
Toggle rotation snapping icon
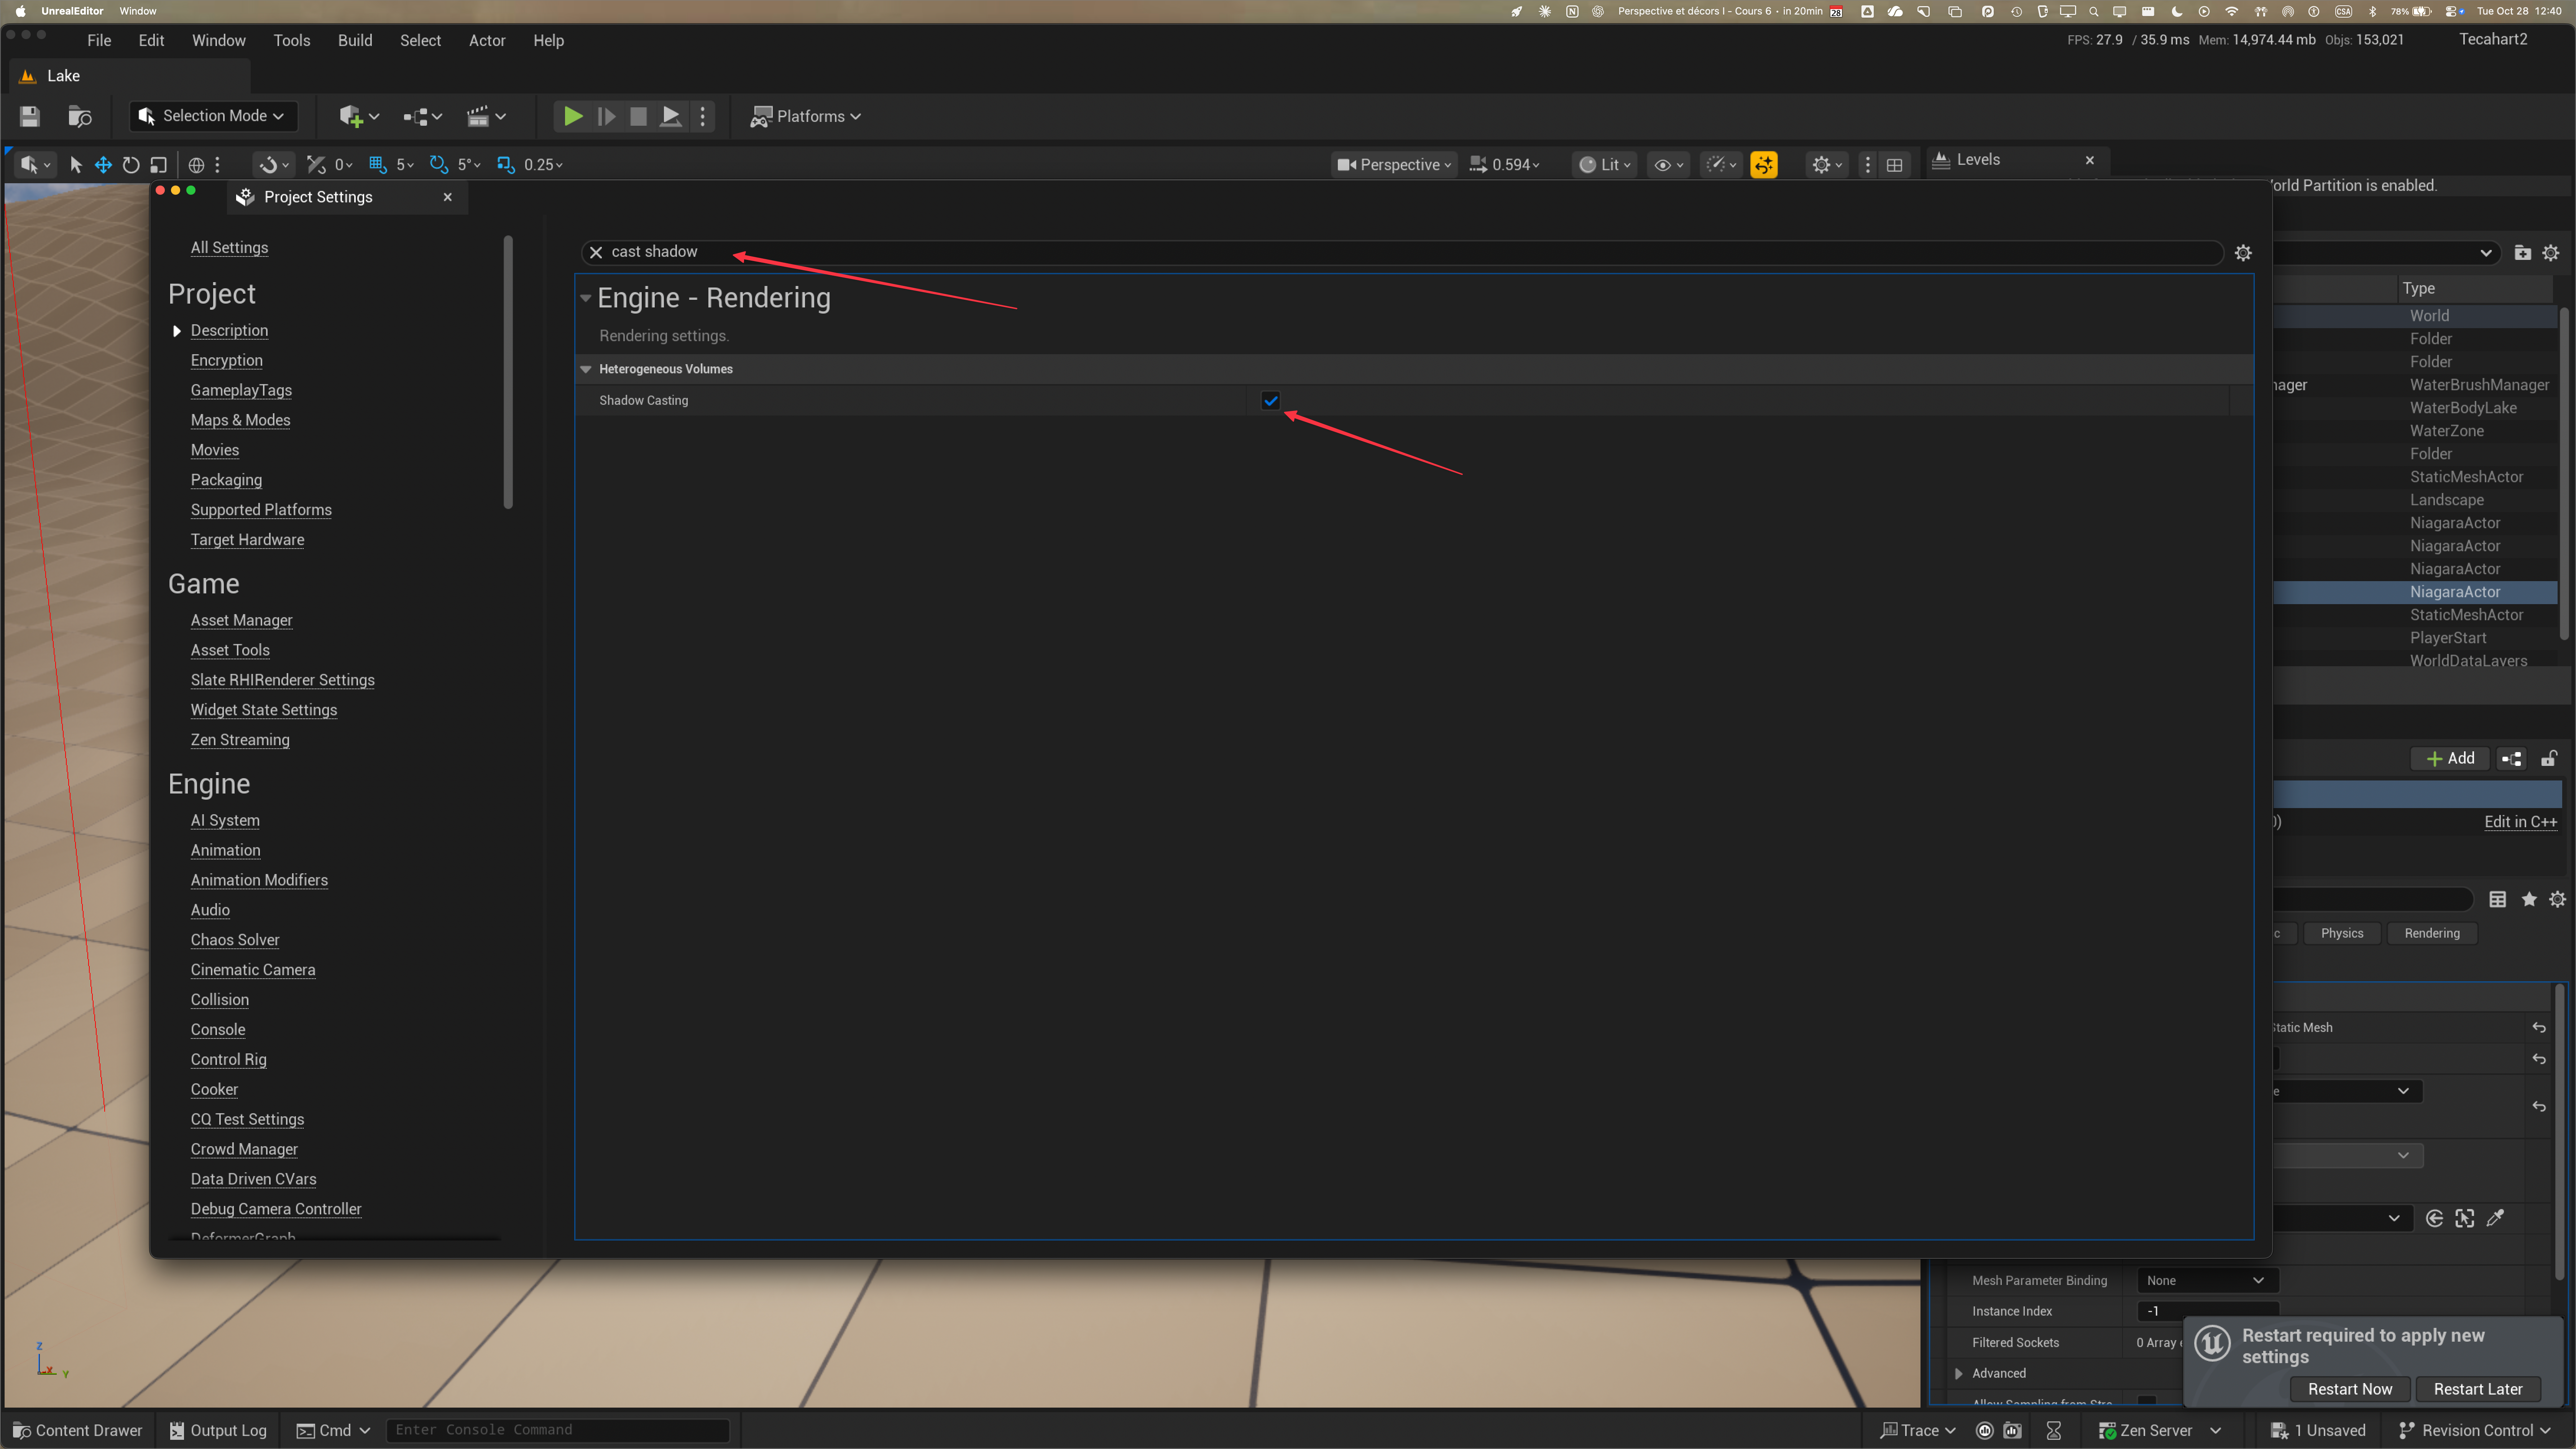pos(438,165)
